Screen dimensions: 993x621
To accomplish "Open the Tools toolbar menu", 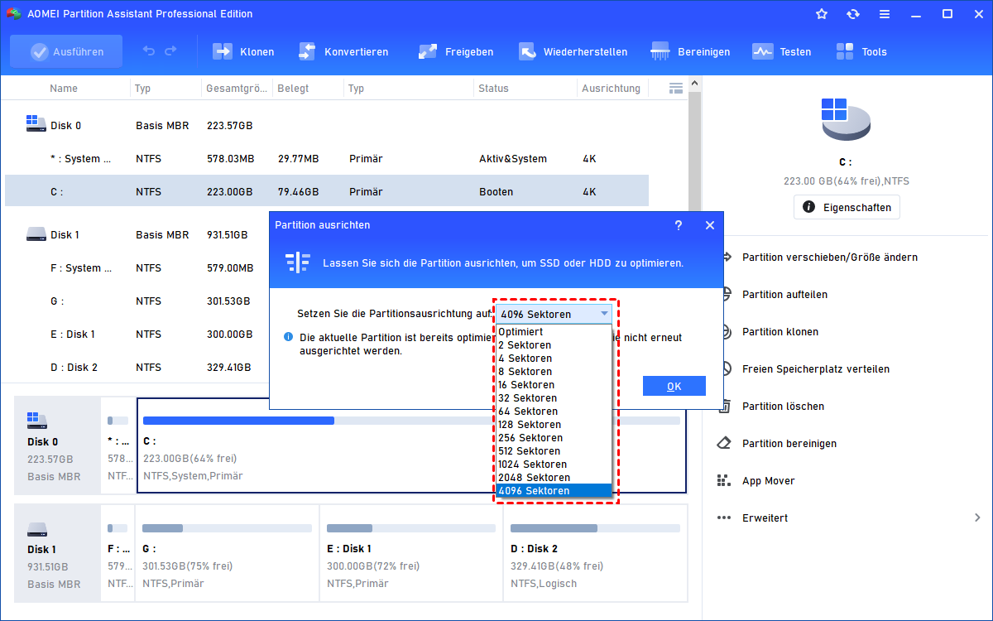I will point(845,51).
